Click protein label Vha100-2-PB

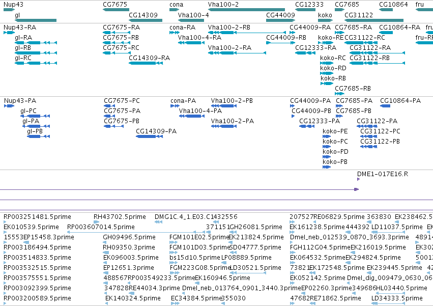click(x=232, y=101)
